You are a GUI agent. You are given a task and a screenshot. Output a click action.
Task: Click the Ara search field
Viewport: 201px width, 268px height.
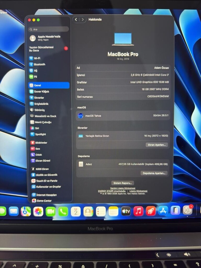pyautogui.click(x=48, y=29)
